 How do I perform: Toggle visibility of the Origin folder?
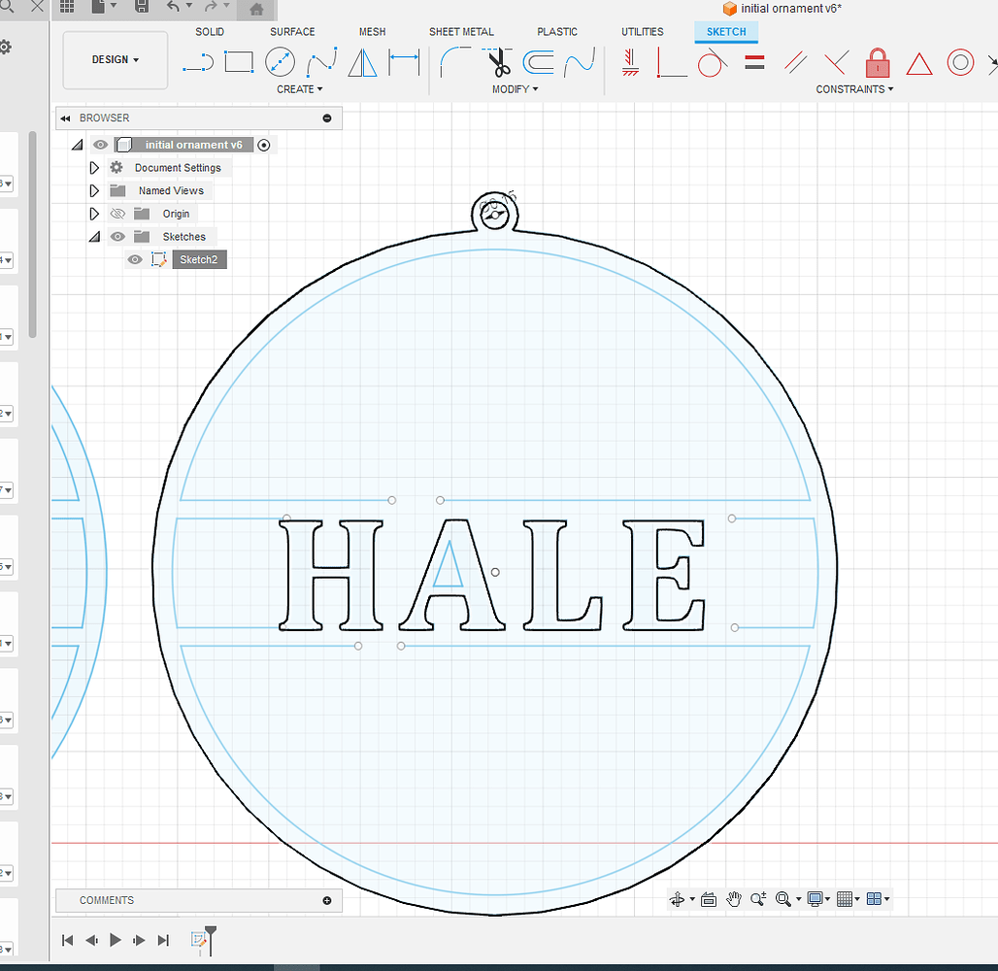tap(116, 214)
